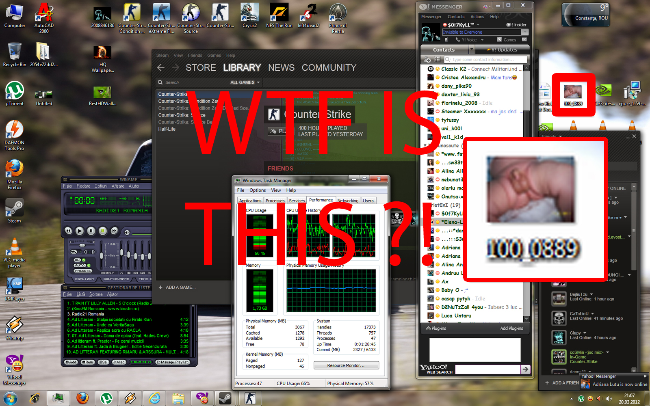650x406 pixels.
Task: Open dropdown next to Steam friend BejliuTzu
Action: tap(591, 294)
